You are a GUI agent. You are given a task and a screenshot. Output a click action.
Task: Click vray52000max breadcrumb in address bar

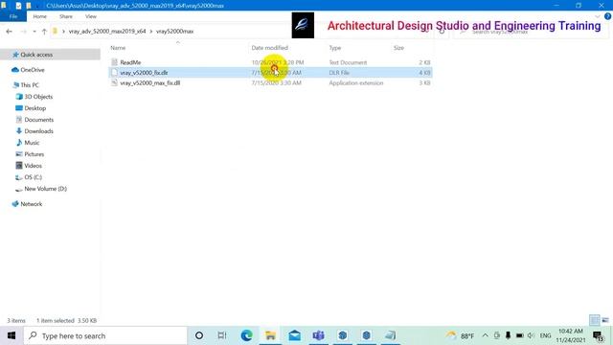(174, 32)
